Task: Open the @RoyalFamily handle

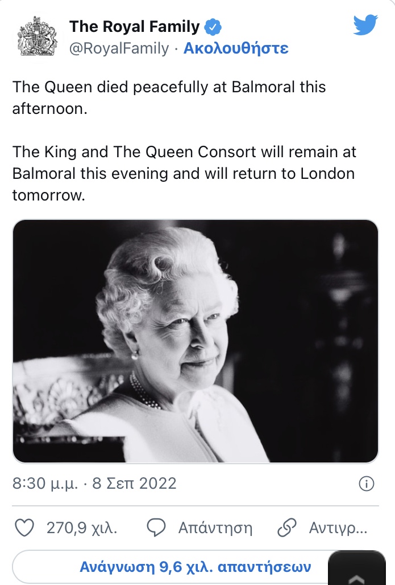Action: pyautogui.click(x=119, y=48)
